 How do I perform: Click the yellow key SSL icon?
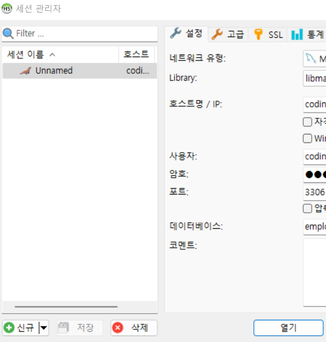pyautogui.click(x=258, y=34)
